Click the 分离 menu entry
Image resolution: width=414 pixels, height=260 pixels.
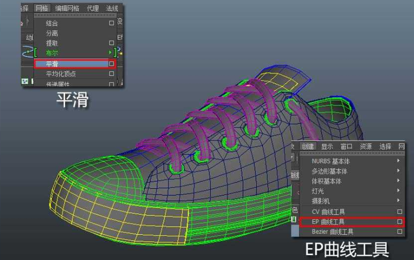pyautogui.click(x=52, y=33)
